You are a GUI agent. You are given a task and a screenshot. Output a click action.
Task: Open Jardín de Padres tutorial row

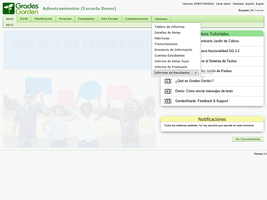(232, 71)
